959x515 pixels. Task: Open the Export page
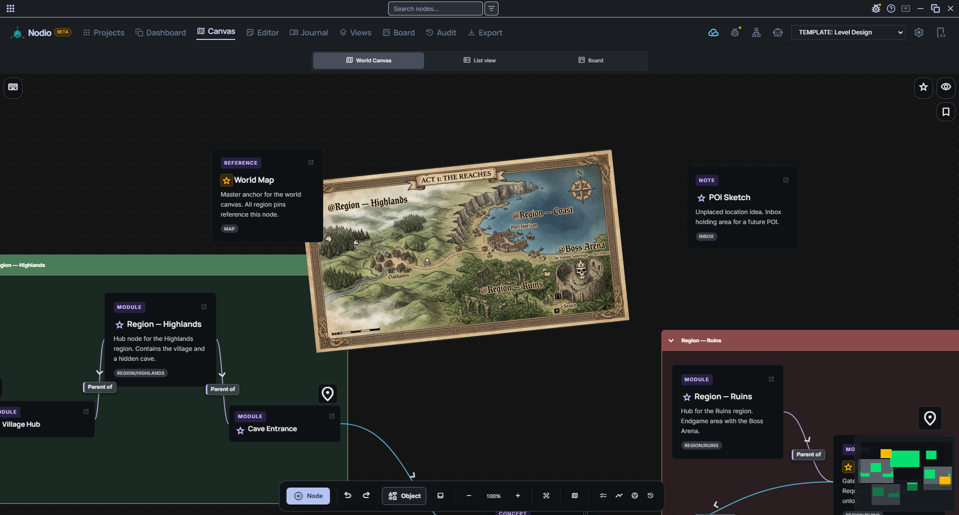click(485, 32)
